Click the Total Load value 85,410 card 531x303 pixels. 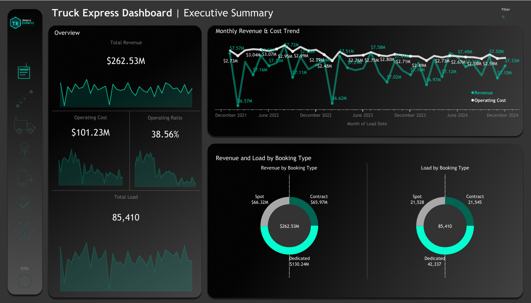click(126, 217)
